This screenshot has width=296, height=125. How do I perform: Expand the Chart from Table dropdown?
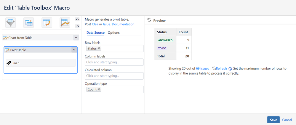[76, 38]
